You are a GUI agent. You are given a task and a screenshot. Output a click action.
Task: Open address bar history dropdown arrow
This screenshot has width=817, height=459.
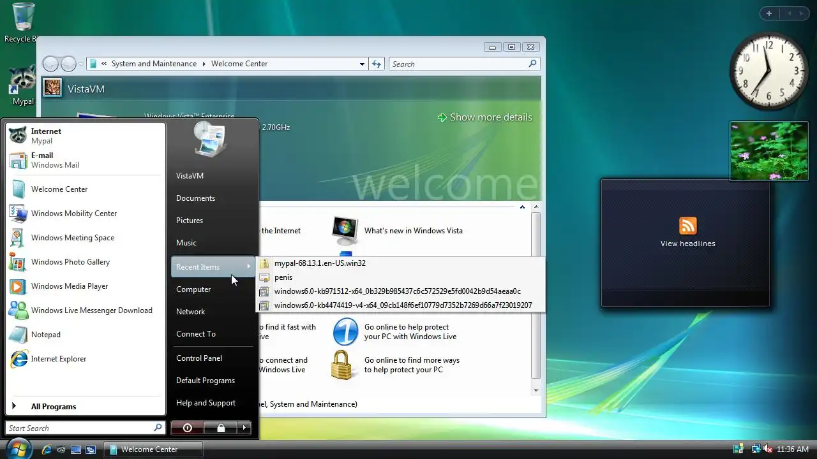(362, 64)
